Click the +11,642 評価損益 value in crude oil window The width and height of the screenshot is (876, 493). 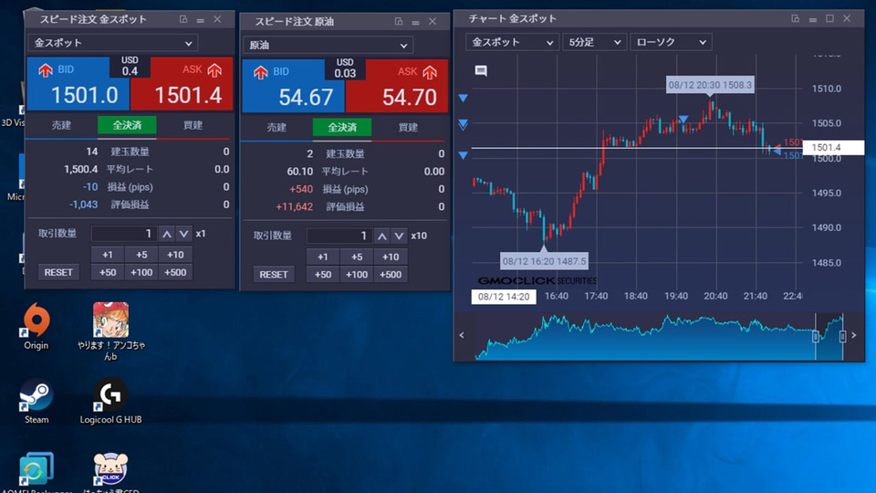(x=295, y=207)
